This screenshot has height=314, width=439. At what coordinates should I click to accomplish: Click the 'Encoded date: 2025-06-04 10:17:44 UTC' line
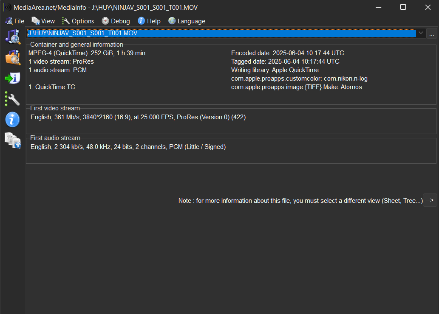coord(288,53)
